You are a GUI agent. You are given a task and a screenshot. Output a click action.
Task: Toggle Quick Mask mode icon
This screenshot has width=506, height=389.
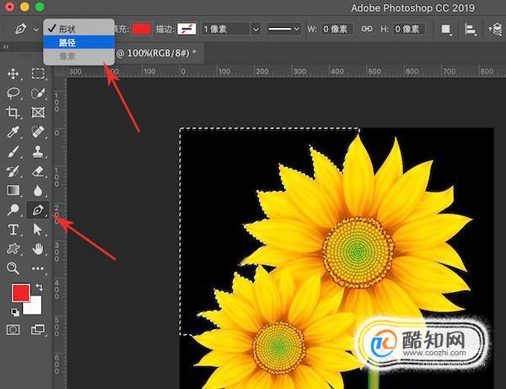(x=13, y=330)
